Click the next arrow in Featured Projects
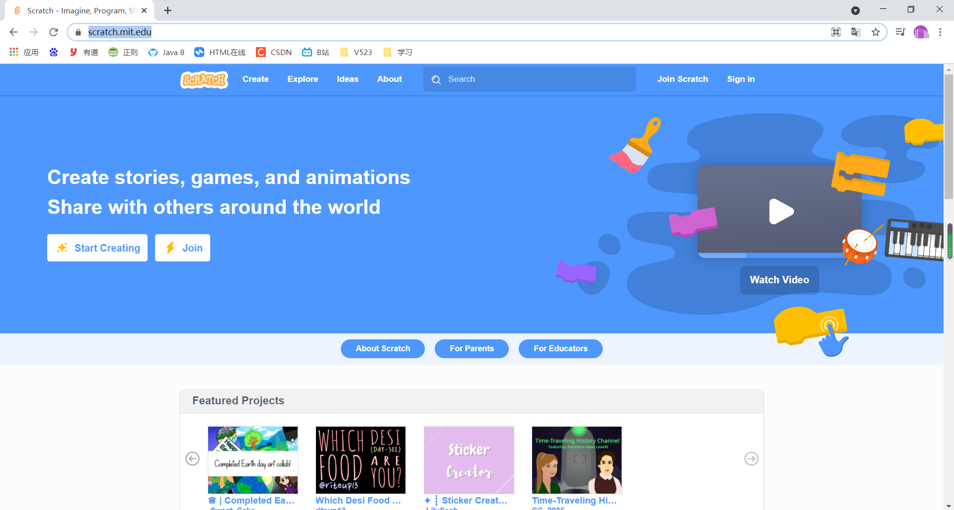 (751, 459)
